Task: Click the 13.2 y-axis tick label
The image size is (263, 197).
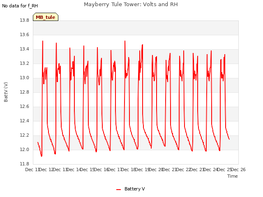Action: pos(25,64)
